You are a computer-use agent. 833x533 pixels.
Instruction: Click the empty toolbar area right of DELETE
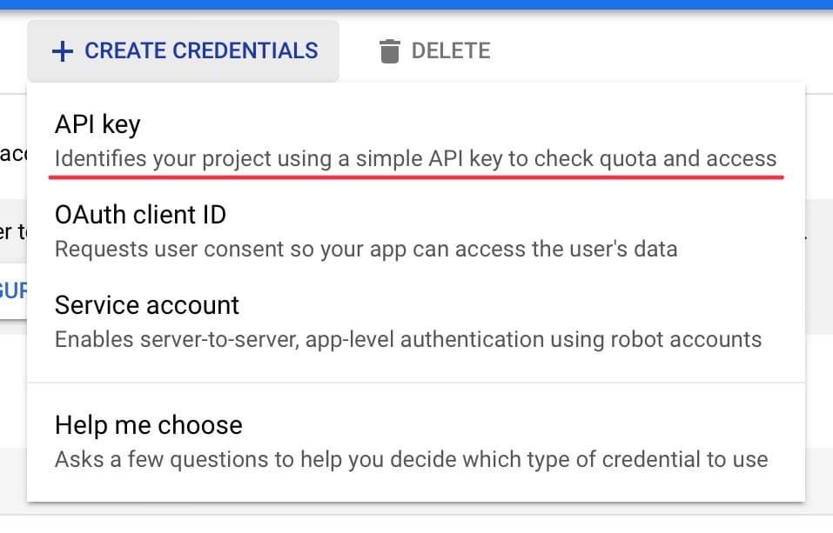[659, 51]
